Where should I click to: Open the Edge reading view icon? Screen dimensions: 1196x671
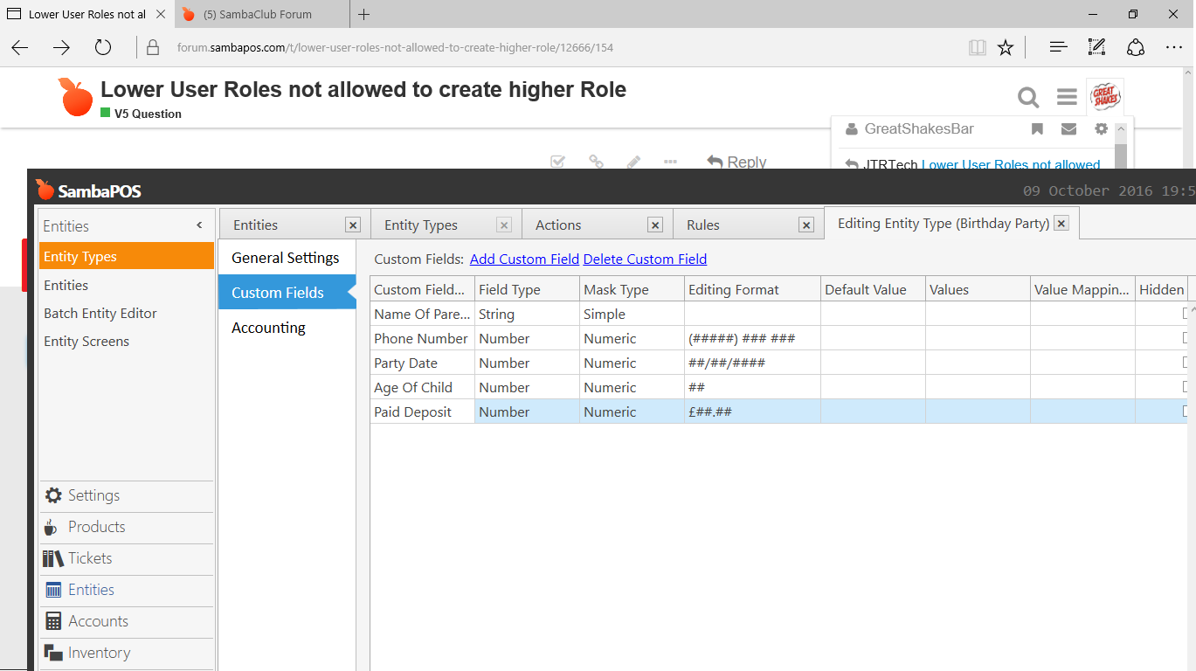pos(978,47)
